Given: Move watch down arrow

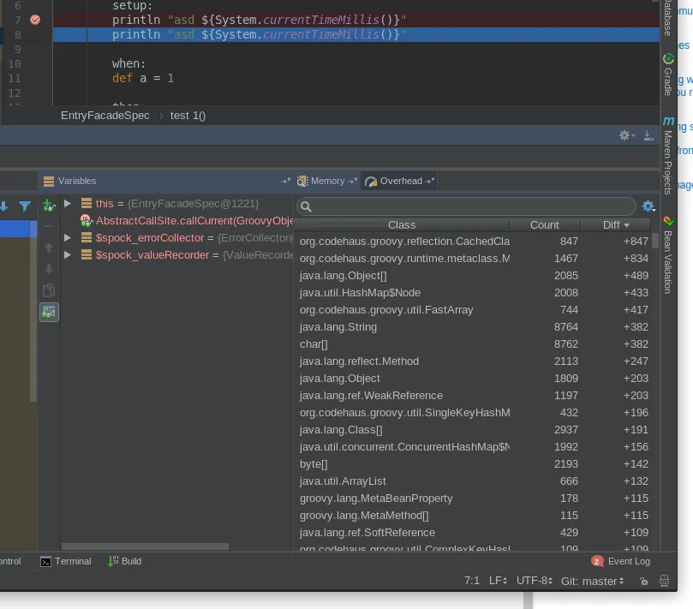Looking at the screenshot, I should (49, 269).
